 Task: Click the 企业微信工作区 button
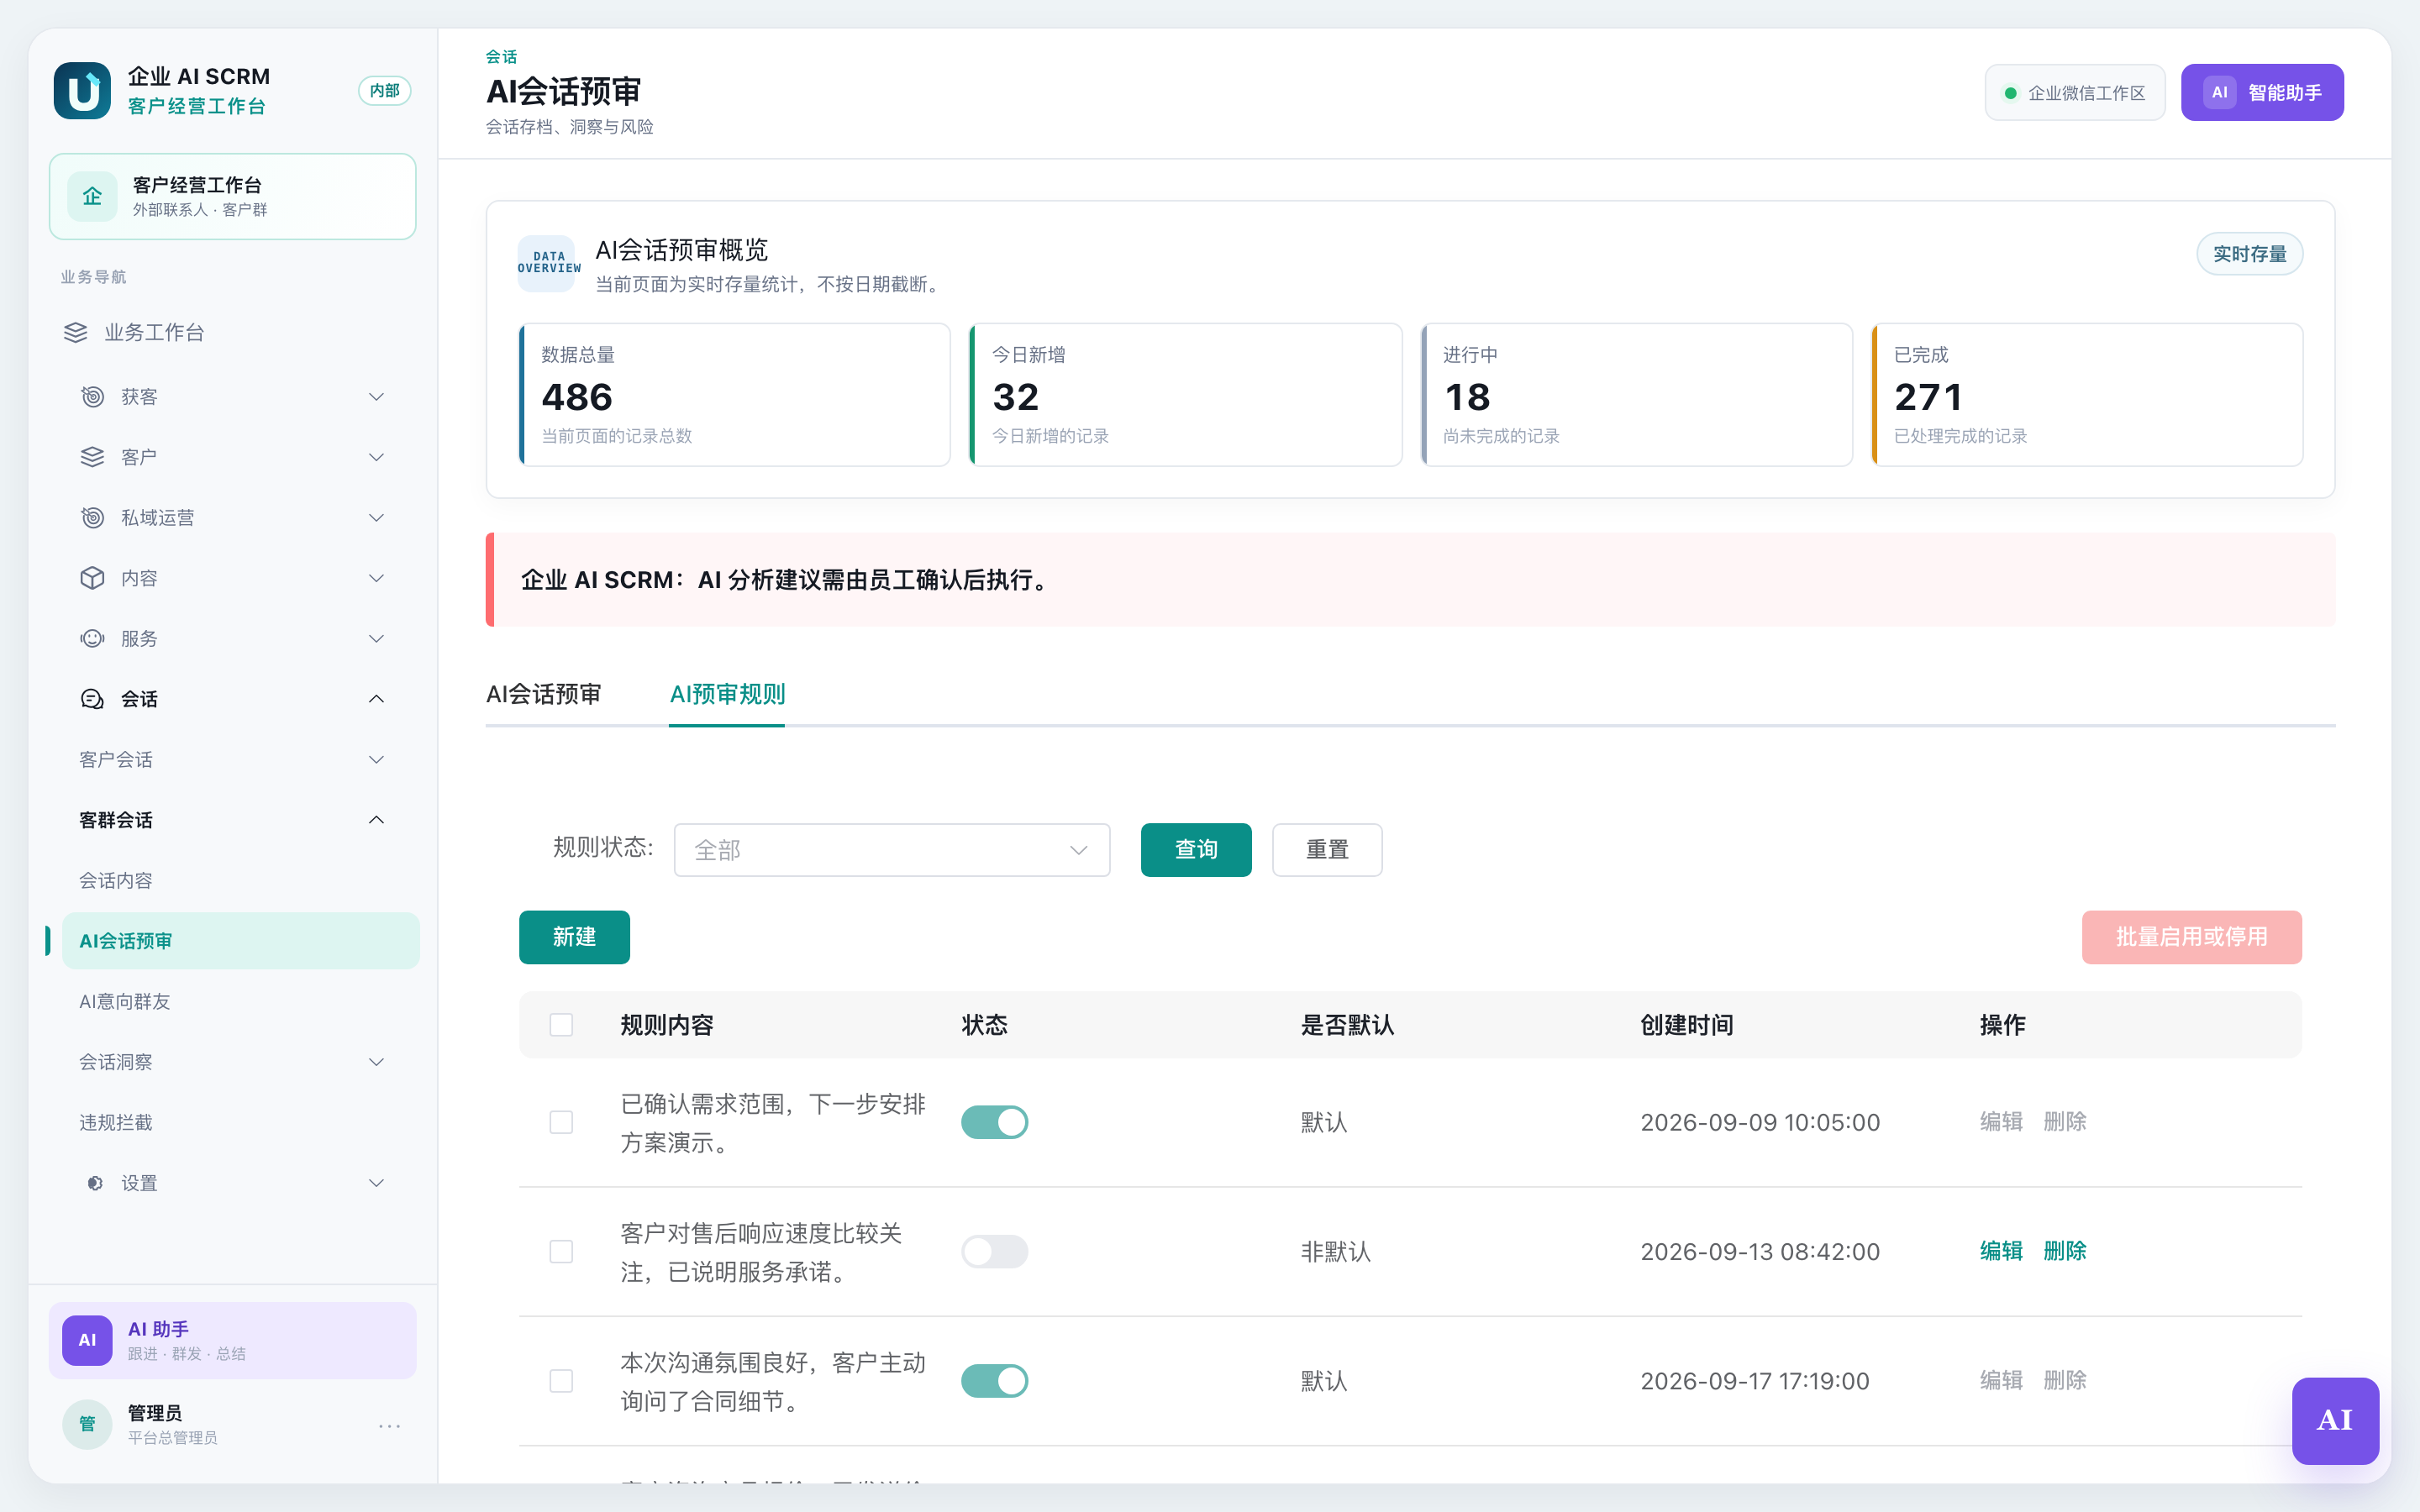[x=2075, y=92]
